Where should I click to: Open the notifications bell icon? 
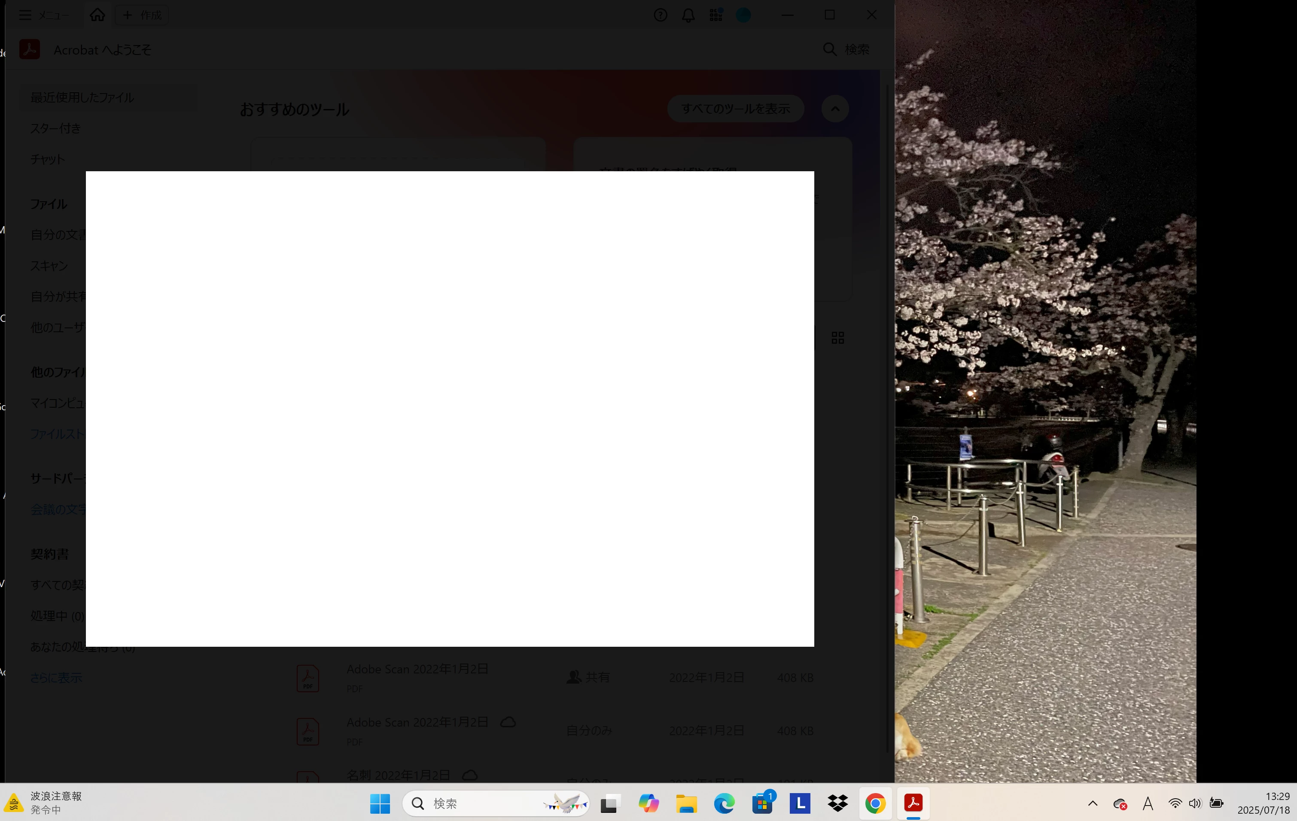pyautogui.click(x=688, y=15)
